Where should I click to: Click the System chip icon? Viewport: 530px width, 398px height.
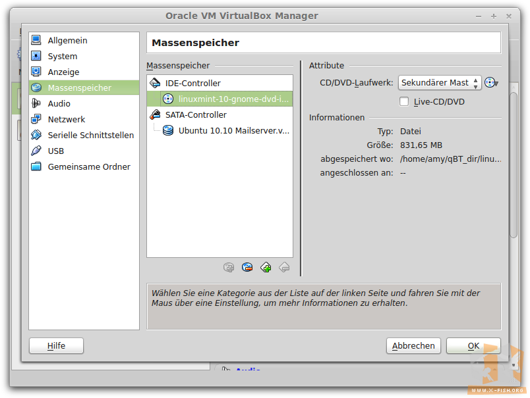point(36,56)
